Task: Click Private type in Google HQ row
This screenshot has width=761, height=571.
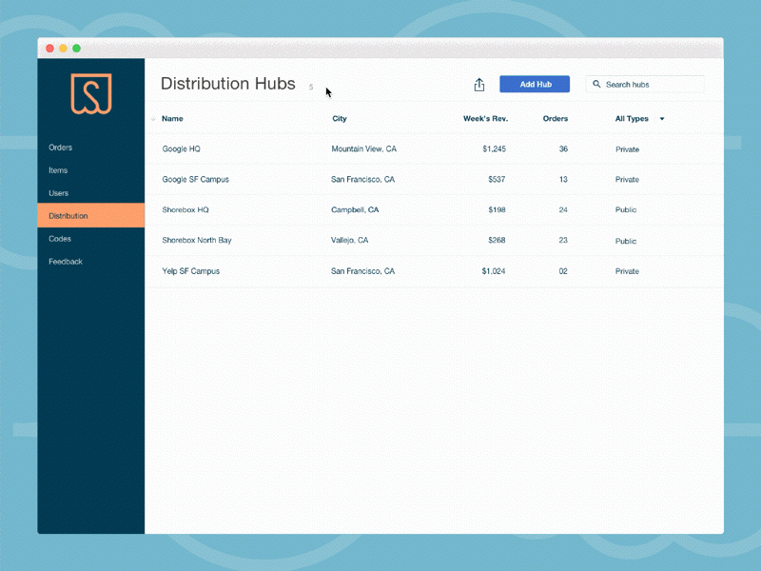Action: pyautogui.click(x=627, y=149)
